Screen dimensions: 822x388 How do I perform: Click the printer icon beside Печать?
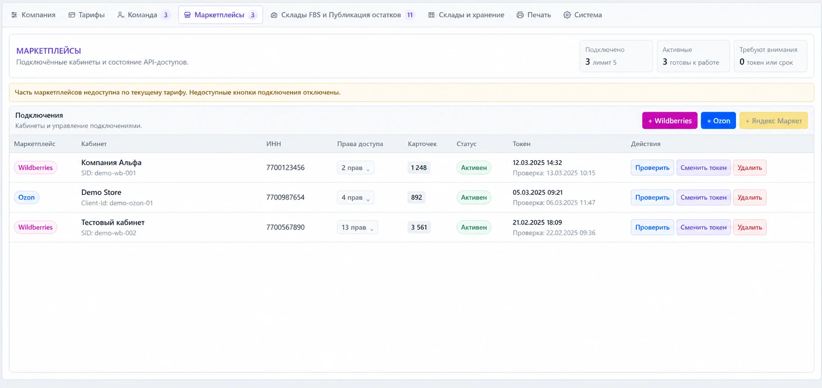520,15
